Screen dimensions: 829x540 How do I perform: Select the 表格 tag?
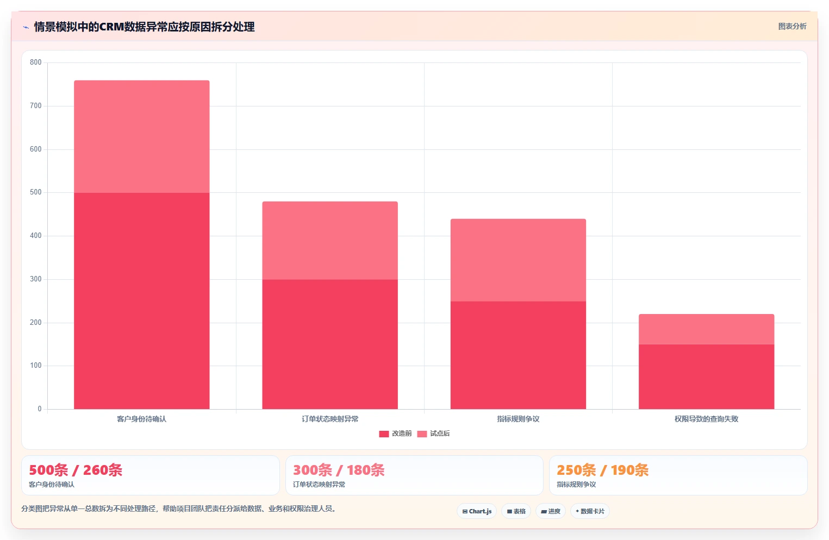(x=516, y=511)
